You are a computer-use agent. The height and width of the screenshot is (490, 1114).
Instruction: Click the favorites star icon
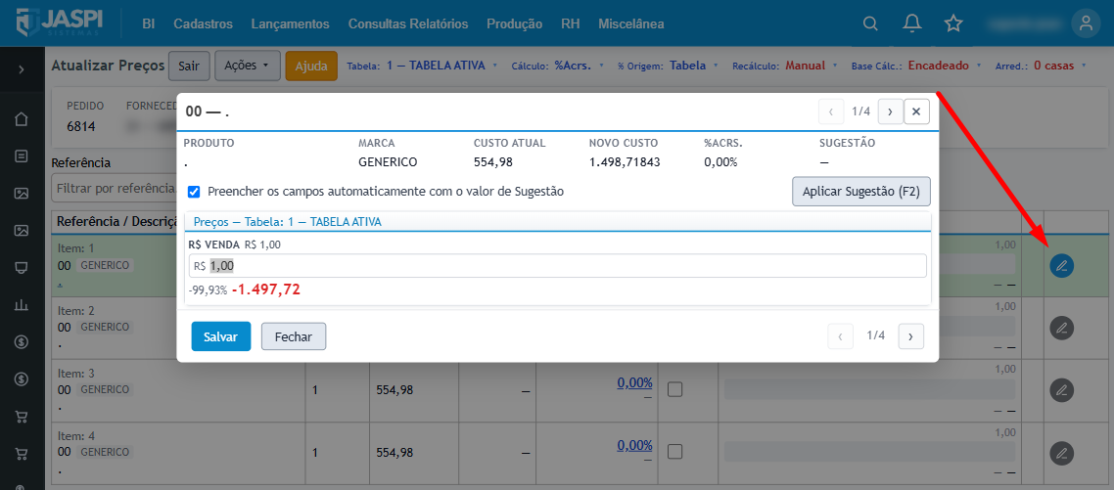point(952,23)
